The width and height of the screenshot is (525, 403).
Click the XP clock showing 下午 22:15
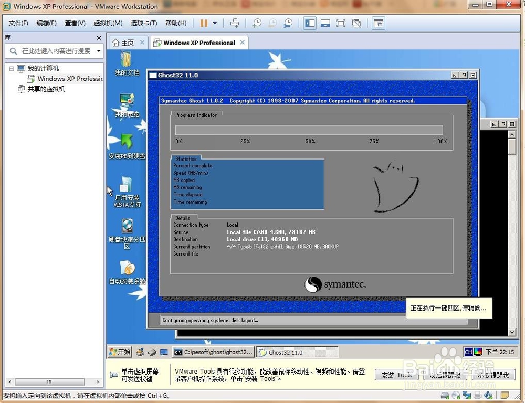[x=500, y=352]
